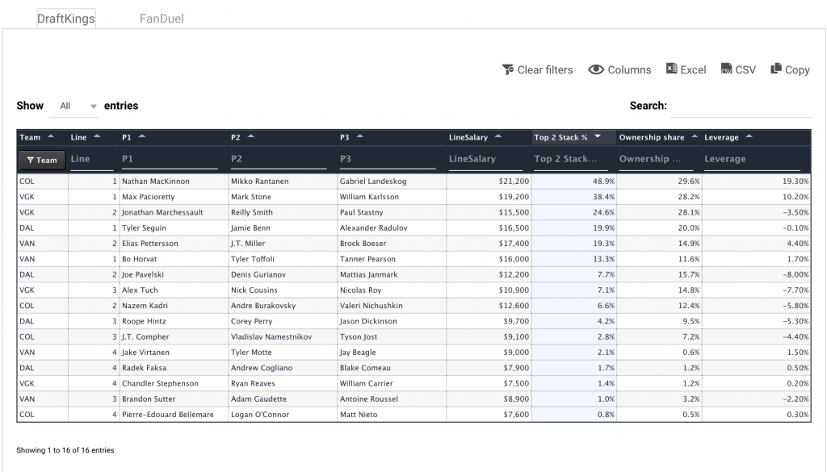This screenshot has width=827, height=472.
Task: Click the P1 filter input
Action: [x=170, y=160]
